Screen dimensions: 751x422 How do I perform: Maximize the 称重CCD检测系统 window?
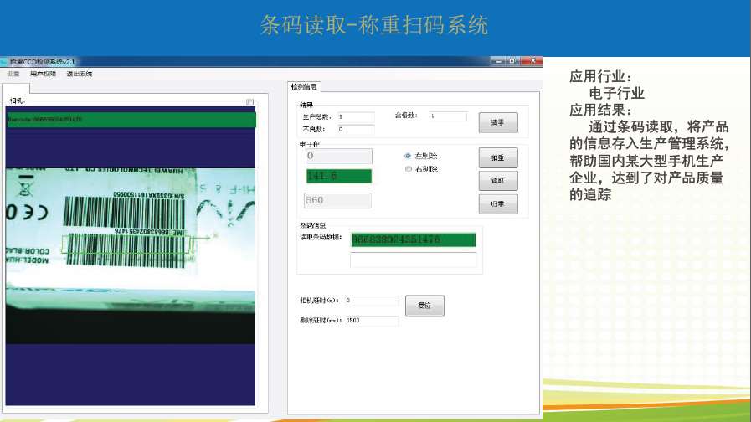click(512, 61)
